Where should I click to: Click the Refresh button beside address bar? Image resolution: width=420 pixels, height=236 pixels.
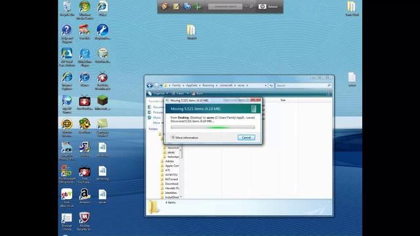(271, 85)
